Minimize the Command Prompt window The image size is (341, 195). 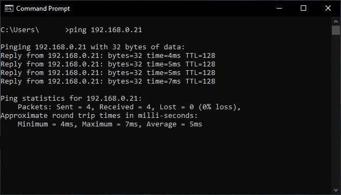(279, 8)
